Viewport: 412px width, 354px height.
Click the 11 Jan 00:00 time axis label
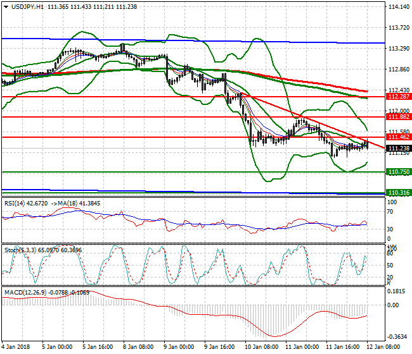coord(302,347)
